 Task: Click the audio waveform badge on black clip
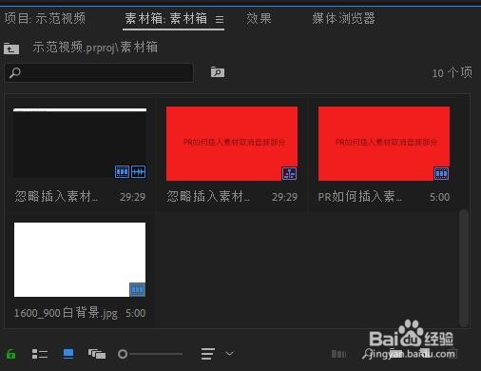(139, 172)
